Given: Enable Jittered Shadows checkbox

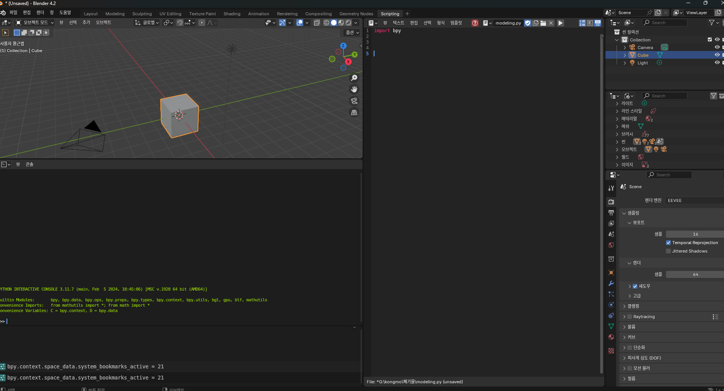Looking at the screenshot, I should click(x=668, y=251).
